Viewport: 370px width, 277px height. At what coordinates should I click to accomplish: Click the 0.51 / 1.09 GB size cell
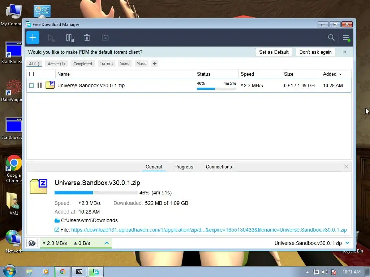(299, 85)
